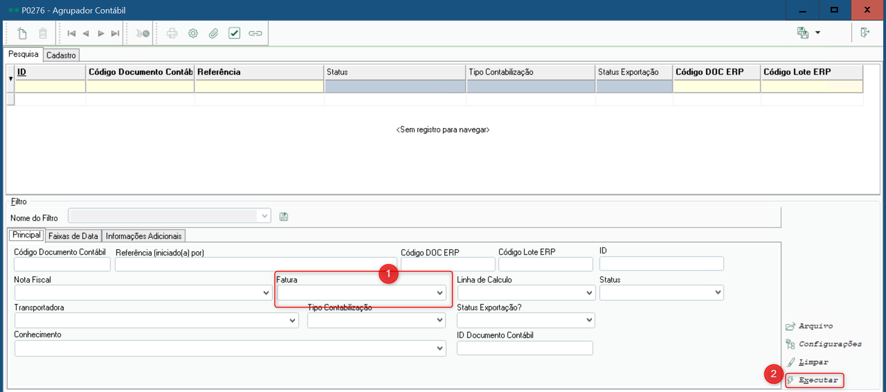Click the export documents icon at top right
Viewport: 886px width, 392px height.
coord(803,32)
